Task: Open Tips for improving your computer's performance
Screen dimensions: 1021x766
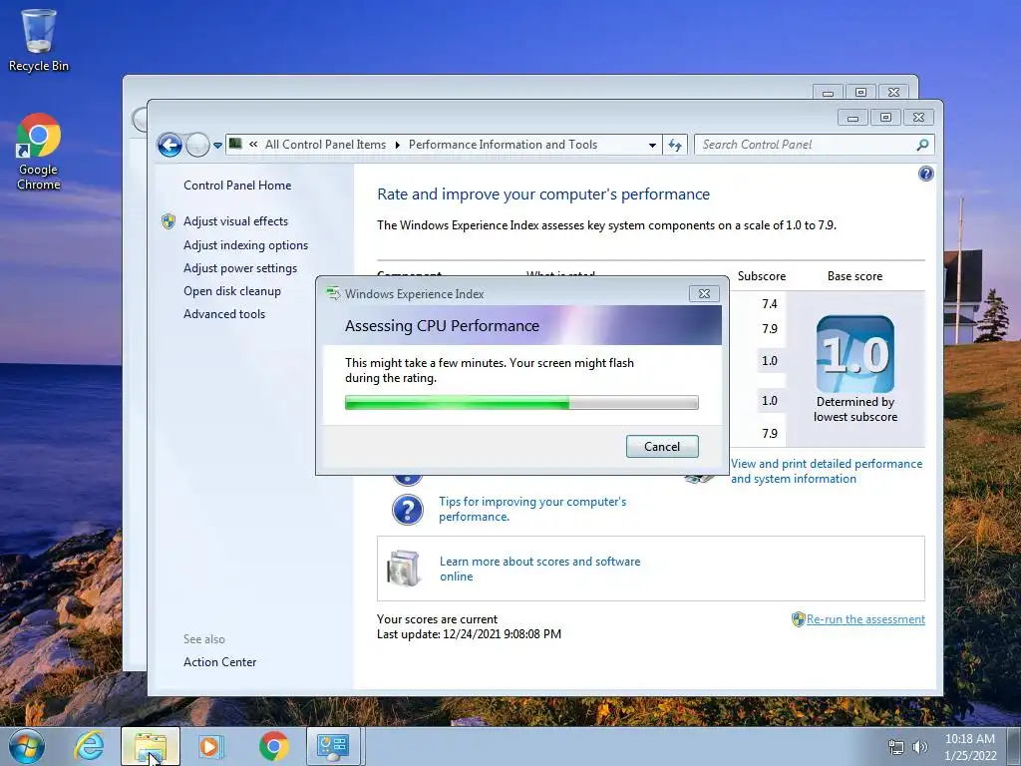Action: [532, 509]
